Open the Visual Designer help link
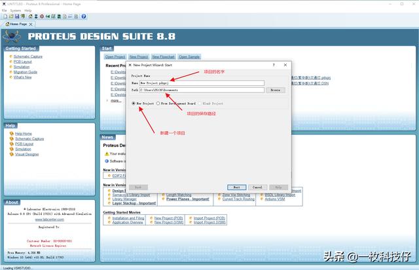The width and height of the screenshot is (419, 270). (27, 155)
